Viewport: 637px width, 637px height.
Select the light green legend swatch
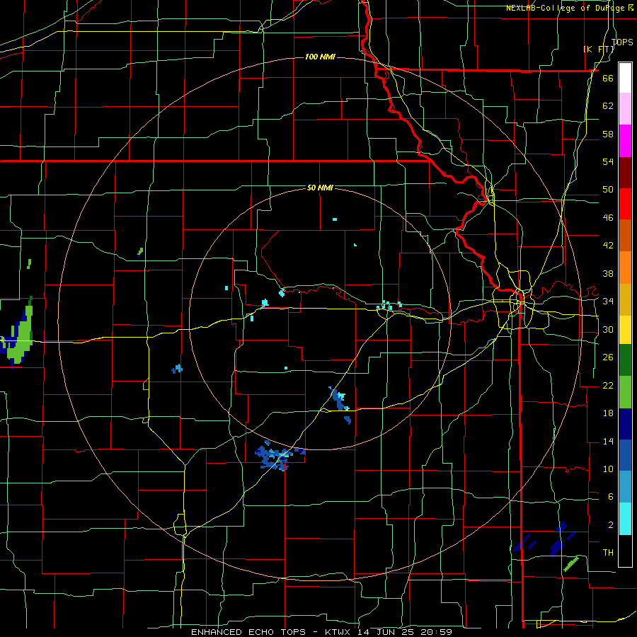[x=625, y=392]
